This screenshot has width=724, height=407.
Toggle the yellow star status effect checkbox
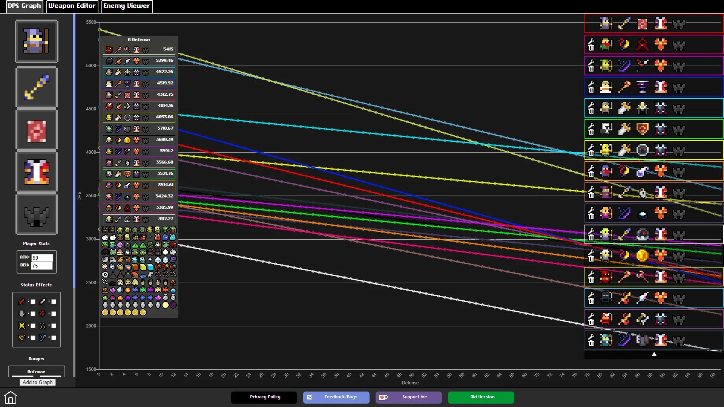tap(33, 326)
